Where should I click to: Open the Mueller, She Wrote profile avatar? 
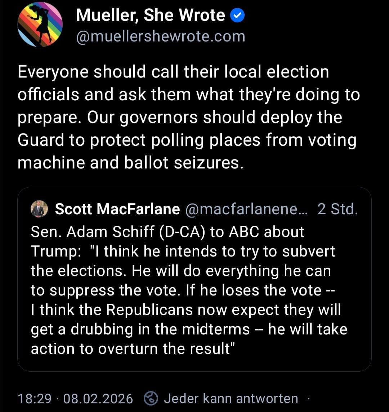40,25
